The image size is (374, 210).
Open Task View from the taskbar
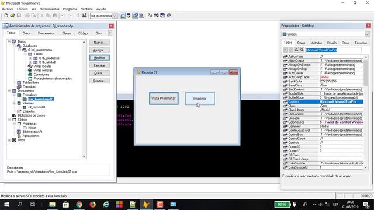click(33, 205)
